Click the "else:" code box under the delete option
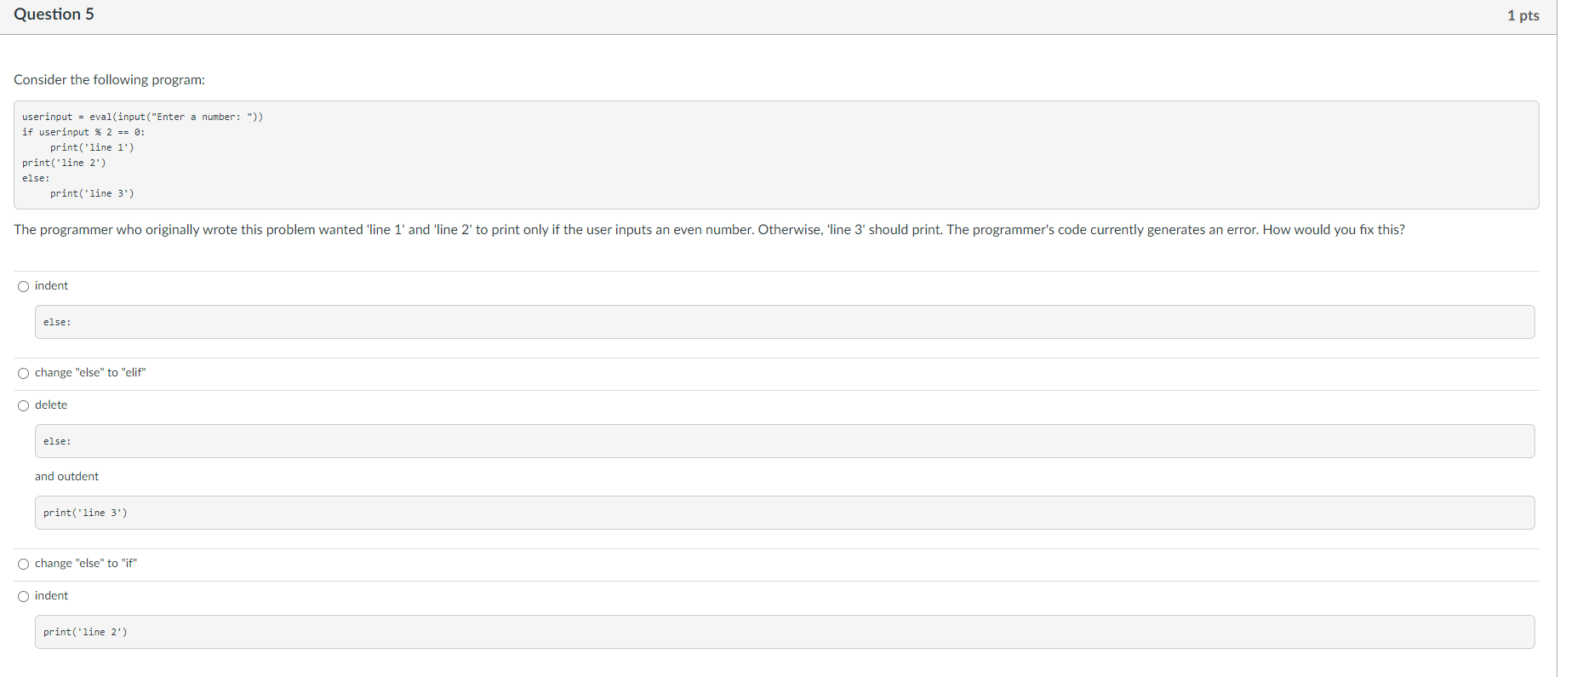Viewport: 1583px width, 677px height. tap(785, 441)
